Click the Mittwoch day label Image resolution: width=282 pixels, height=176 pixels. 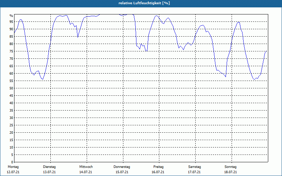86,167
